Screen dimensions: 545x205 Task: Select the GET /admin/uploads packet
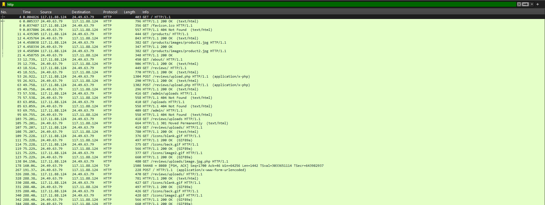[272, 93]
